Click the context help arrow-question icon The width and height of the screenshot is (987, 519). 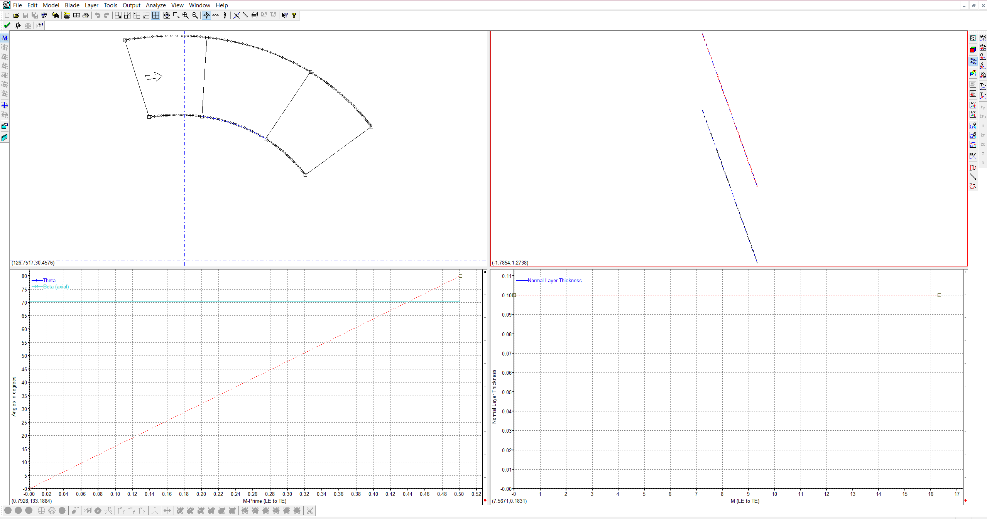point(285,15)
